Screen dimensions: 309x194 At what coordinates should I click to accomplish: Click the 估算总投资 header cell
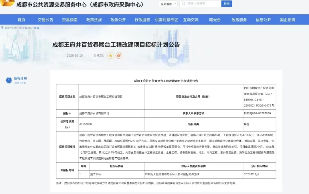pos(67,124)
